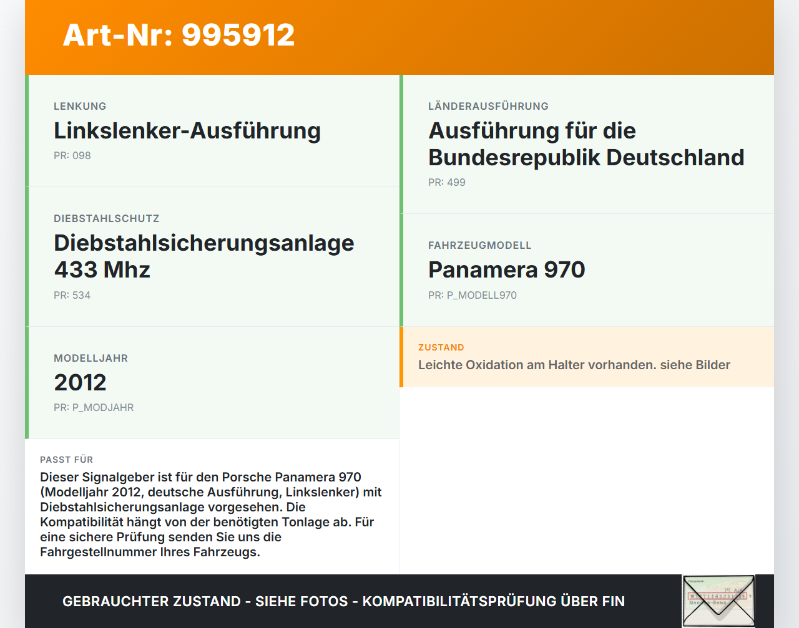The height and width of the screenshot is (628, 799).
Task: Click the Dieser Signalgeber compatibility paragraph
Action: coord(211,514)
